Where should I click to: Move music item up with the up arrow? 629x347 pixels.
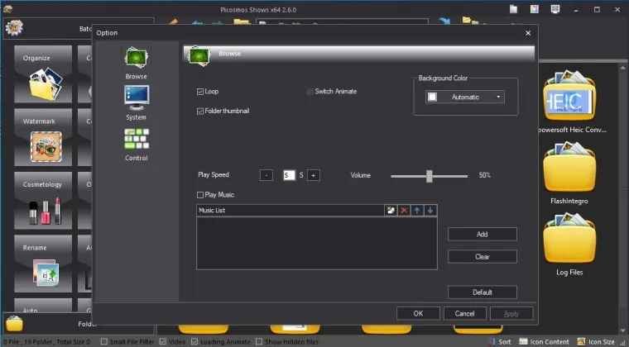417,211
